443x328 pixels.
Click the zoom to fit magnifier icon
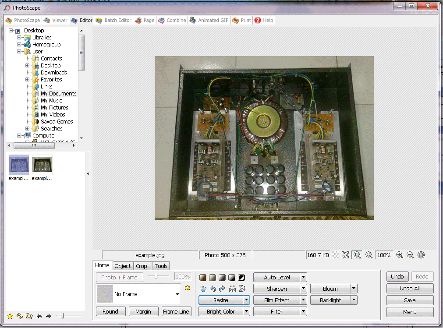369,255
